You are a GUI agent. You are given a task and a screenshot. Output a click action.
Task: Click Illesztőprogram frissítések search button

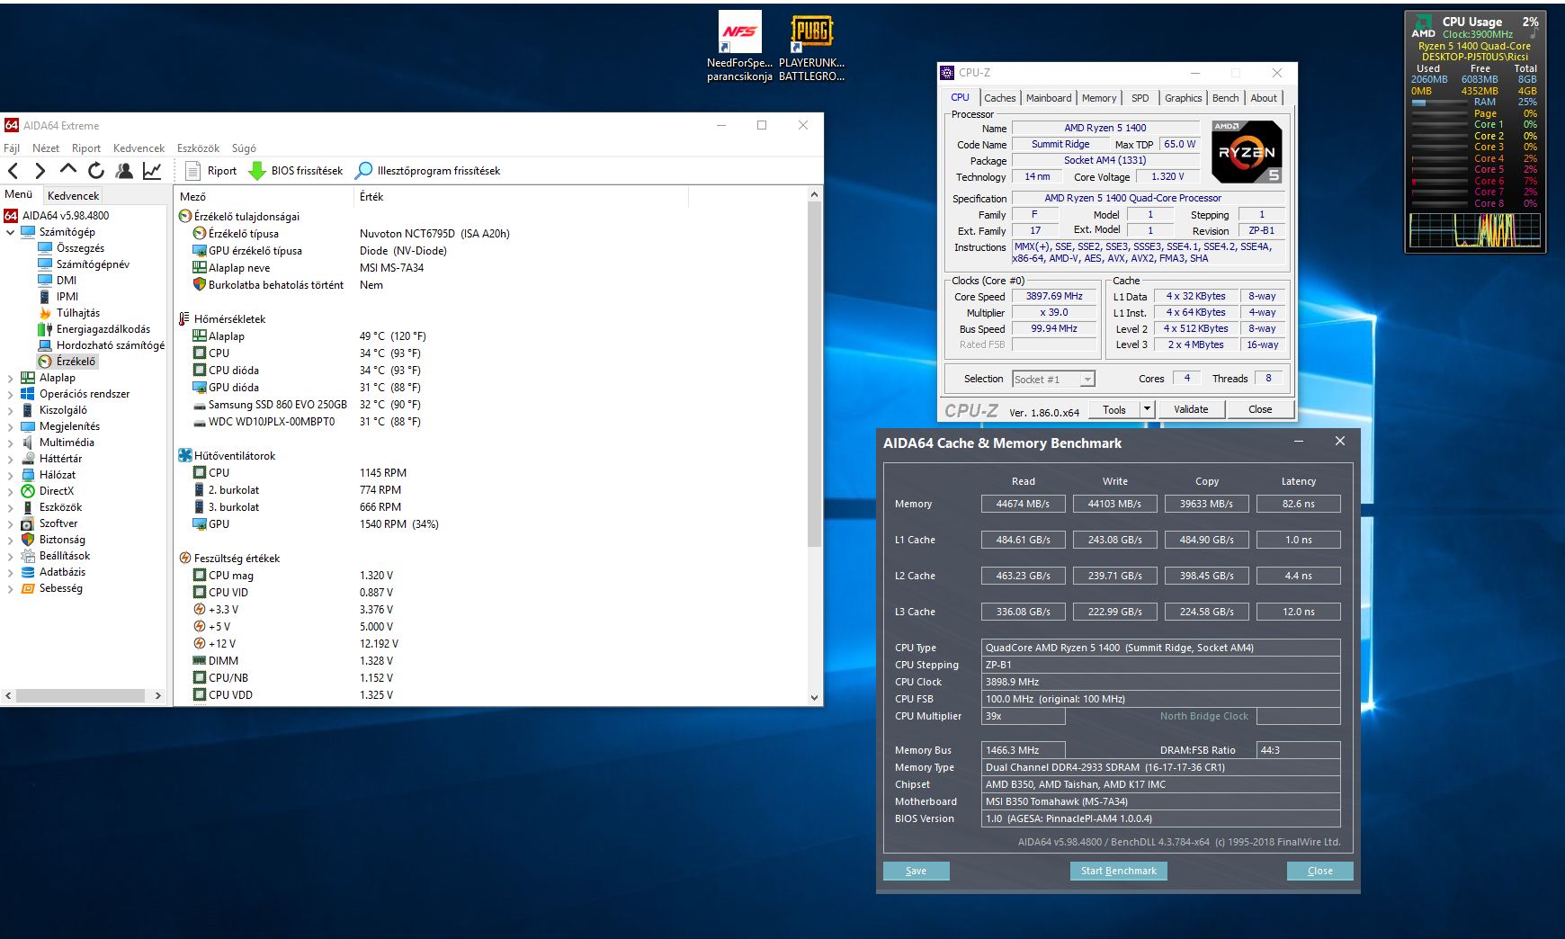point(428,171)
